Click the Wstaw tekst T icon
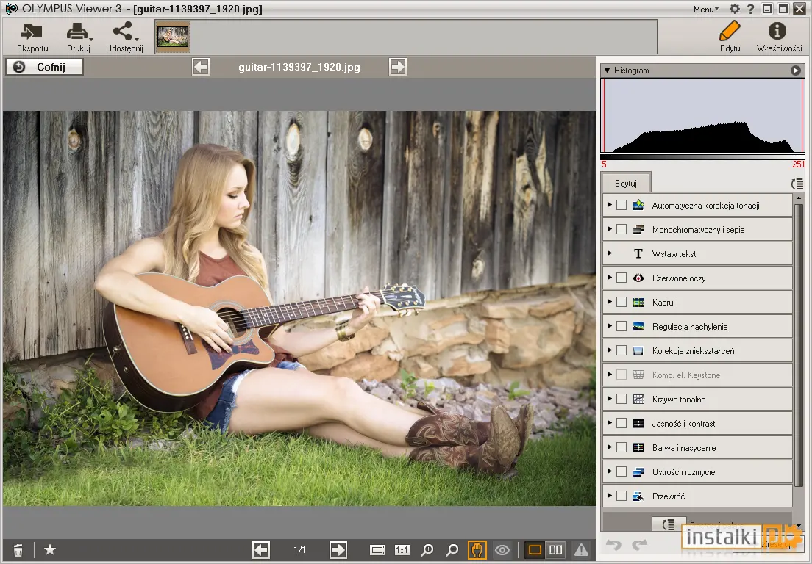This screenshot has width=812, height=564. click(638, 254)
